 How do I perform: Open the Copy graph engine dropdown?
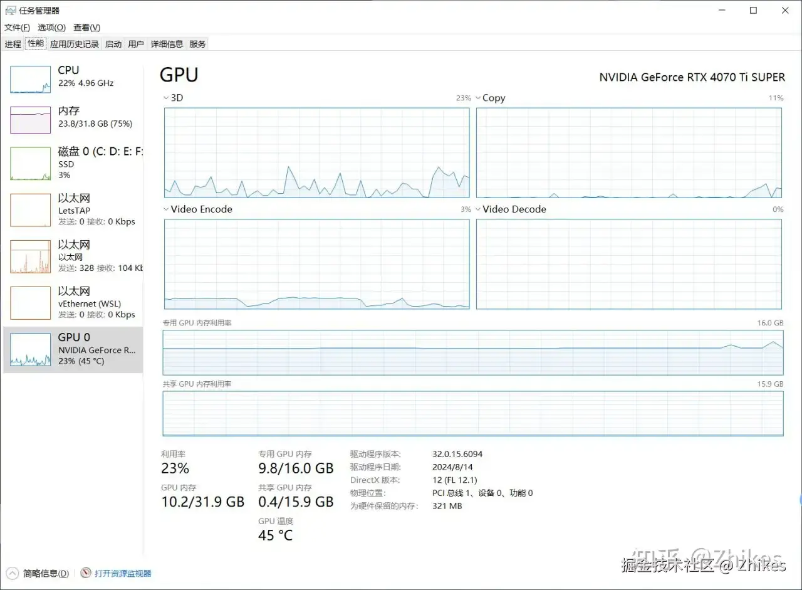pos(478,98)
